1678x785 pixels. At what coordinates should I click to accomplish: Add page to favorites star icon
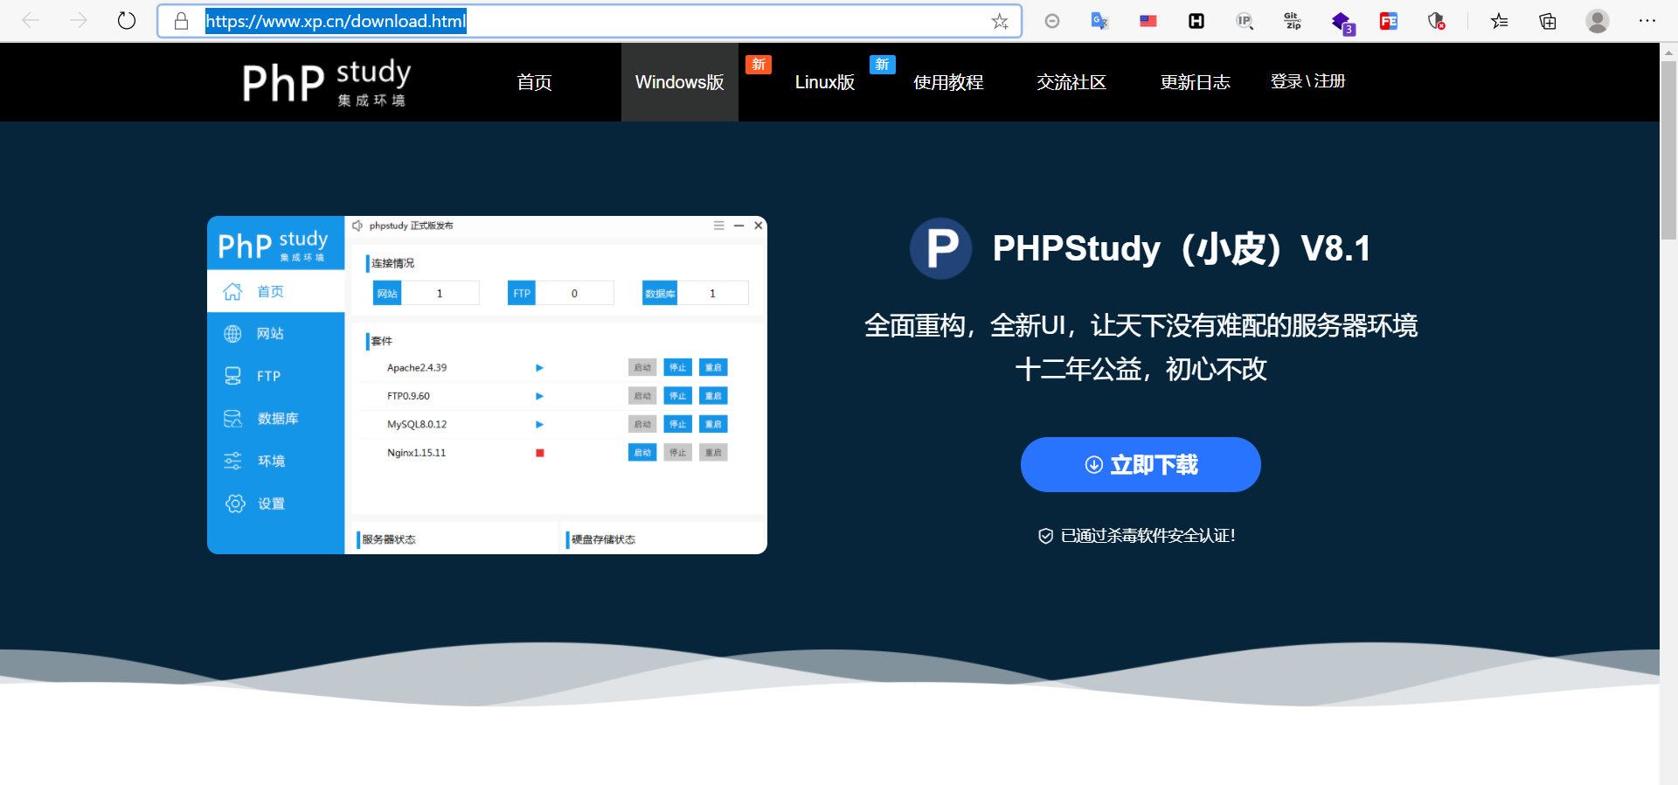pyautogui.click(x=1000, y=21)
